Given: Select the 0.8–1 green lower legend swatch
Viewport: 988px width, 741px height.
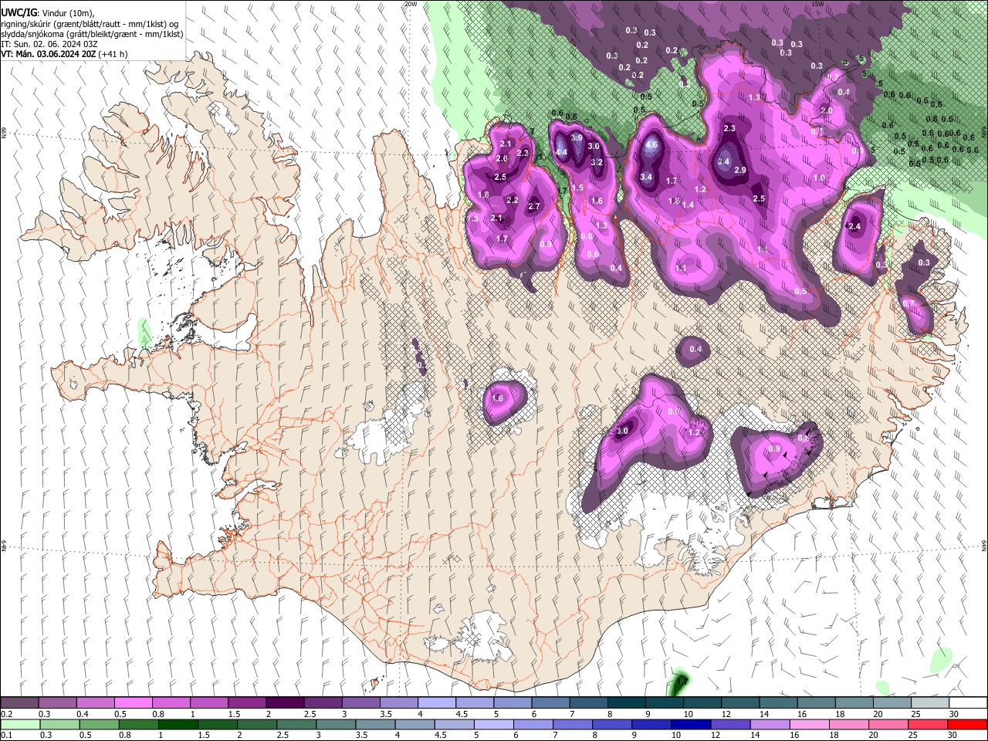Looking at the screenshot, I should (138, 724).
